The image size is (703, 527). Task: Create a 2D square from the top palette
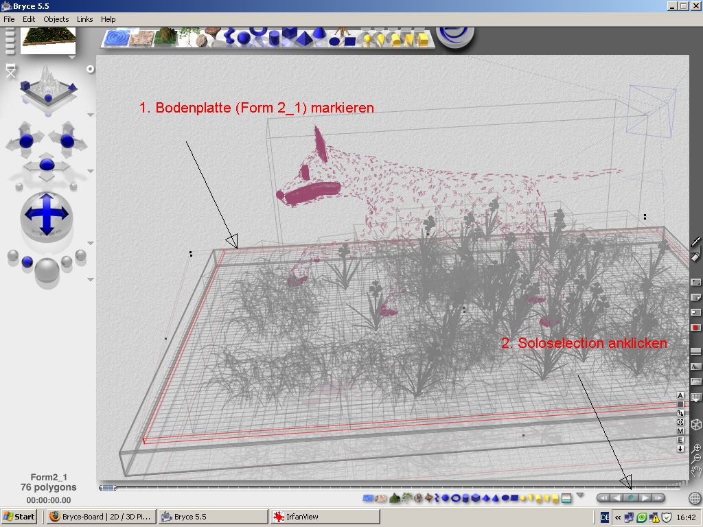tap(349, 42)
